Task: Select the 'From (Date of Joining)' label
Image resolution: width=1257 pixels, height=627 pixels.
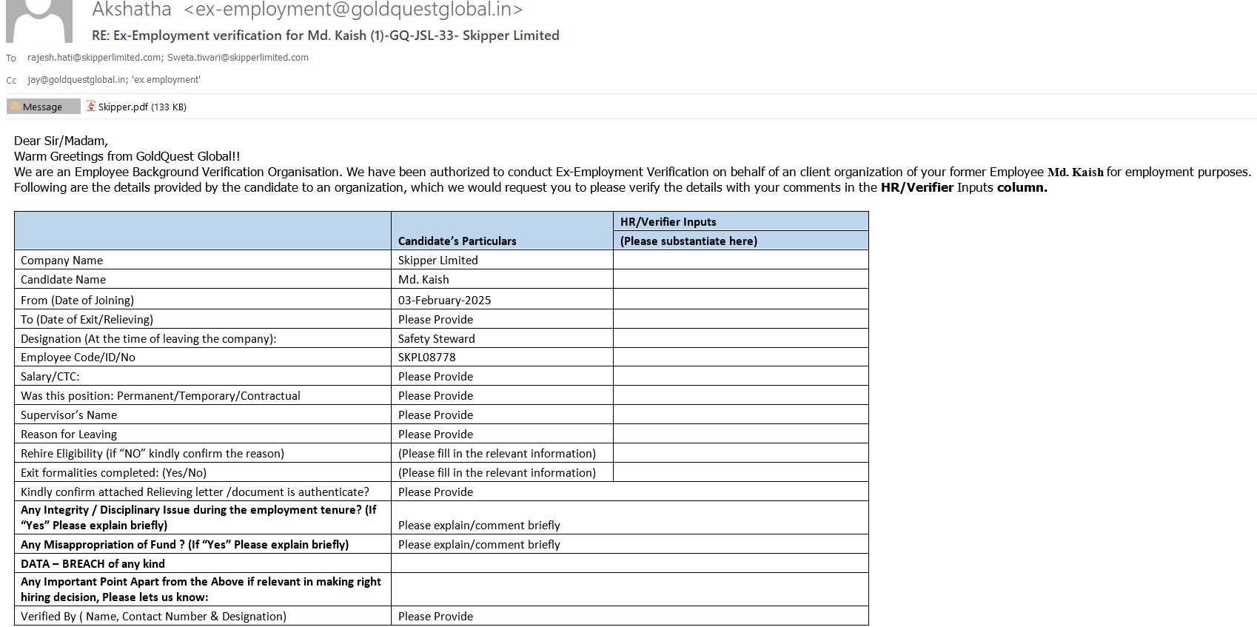Action: (x=77, y=300)
